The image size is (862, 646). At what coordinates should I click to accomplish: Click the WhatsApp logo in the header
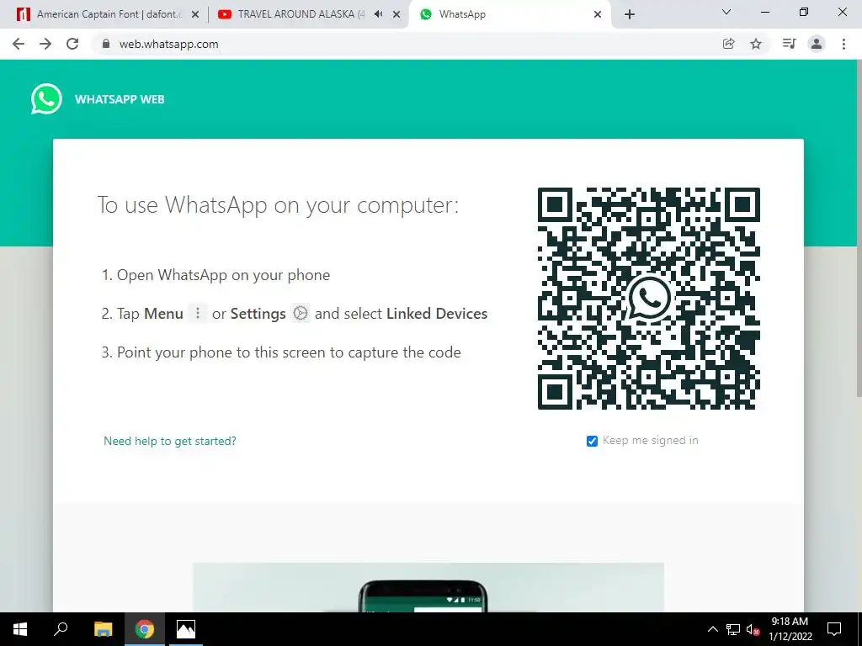tap(46, 99)
